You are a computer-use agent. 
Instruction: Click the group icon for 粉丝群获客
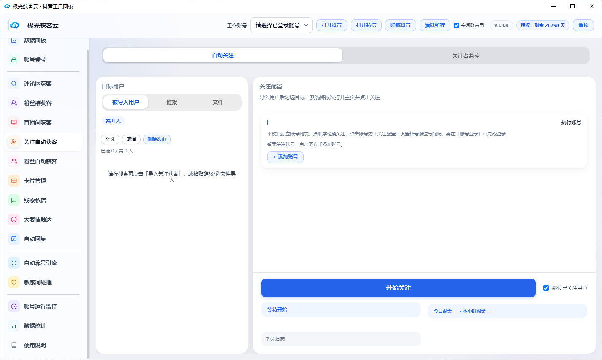(x=14, y=103)
